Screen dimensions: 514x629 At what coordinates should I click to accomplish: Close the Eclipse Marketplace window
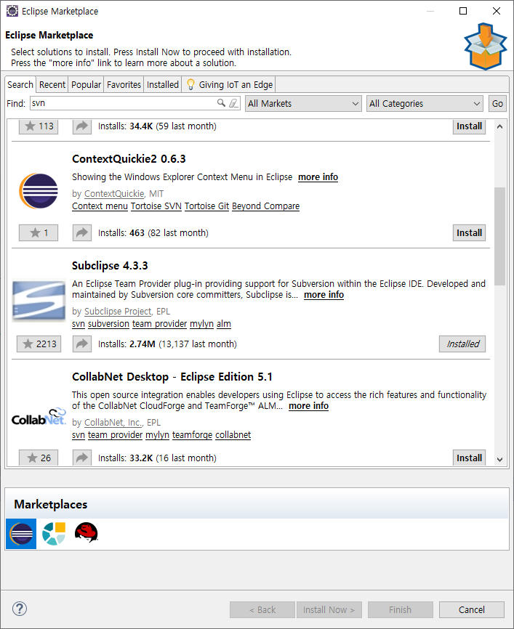click(497, 11)
